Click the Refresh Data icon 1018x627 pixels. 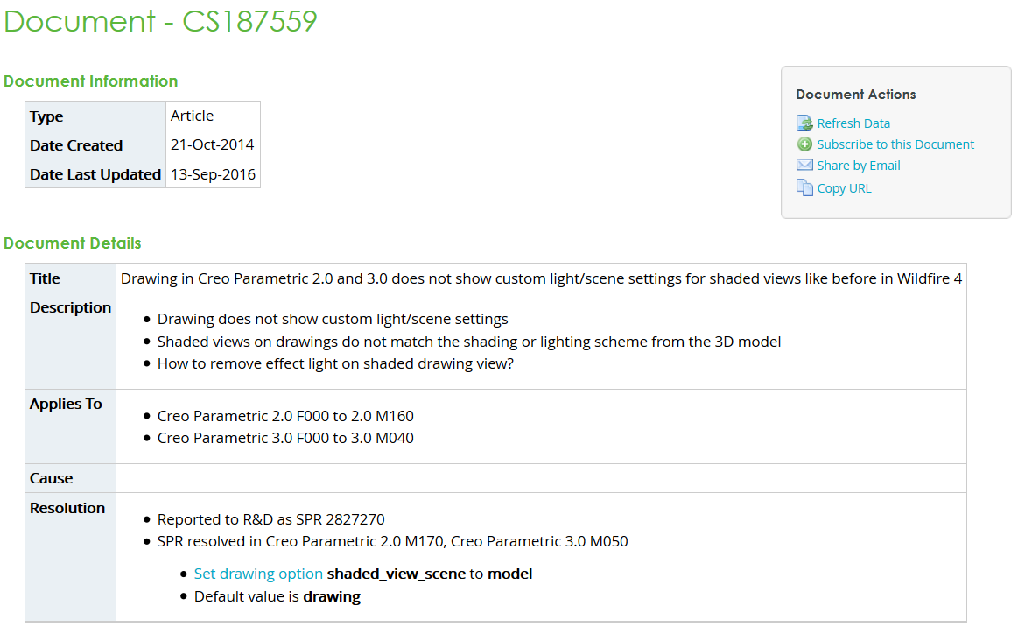(804, 123)
